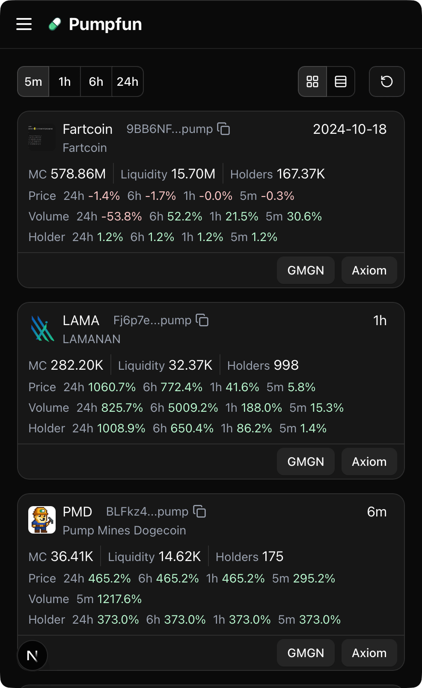The height and width of the screenshot is (688, 422).
Task: Select the 1h timeframe tab
Action: [65, 81]
